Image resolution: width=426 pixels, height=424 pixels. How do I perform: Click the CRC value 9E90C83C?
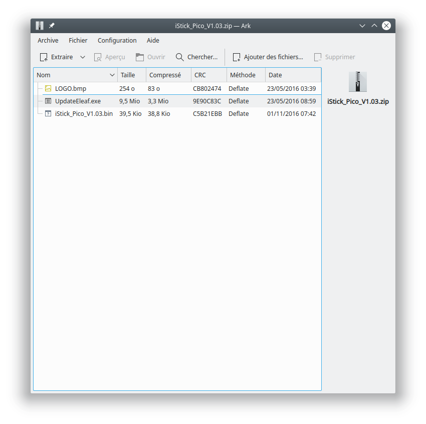point(207,101)
